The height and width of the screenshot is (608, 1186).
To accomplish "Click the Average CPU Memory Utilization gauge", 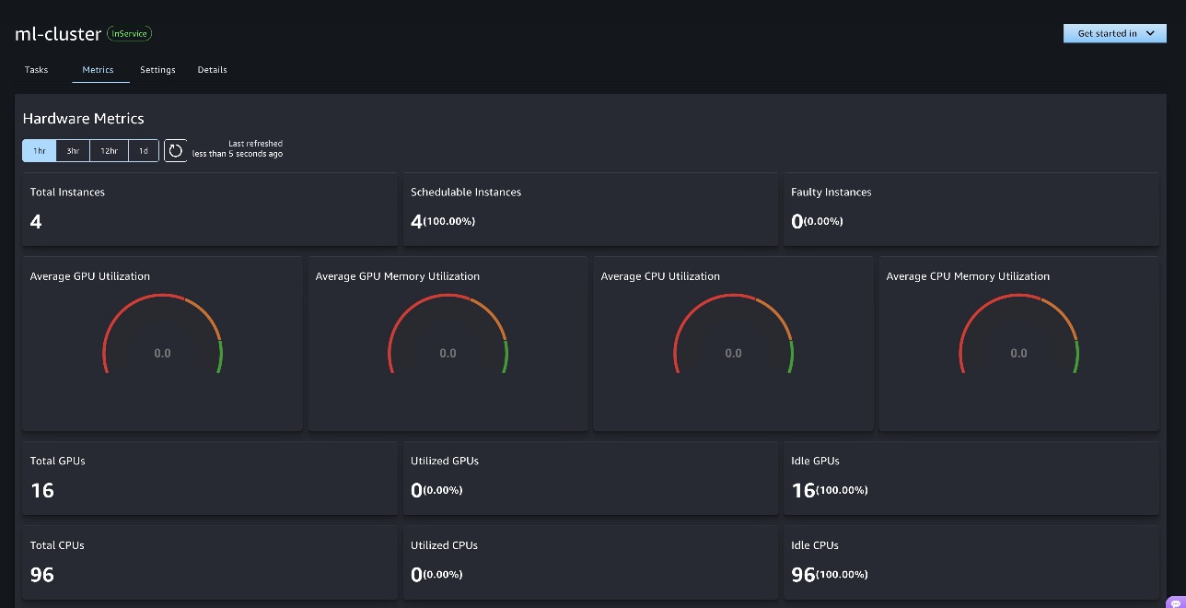I will (1018, 334).
